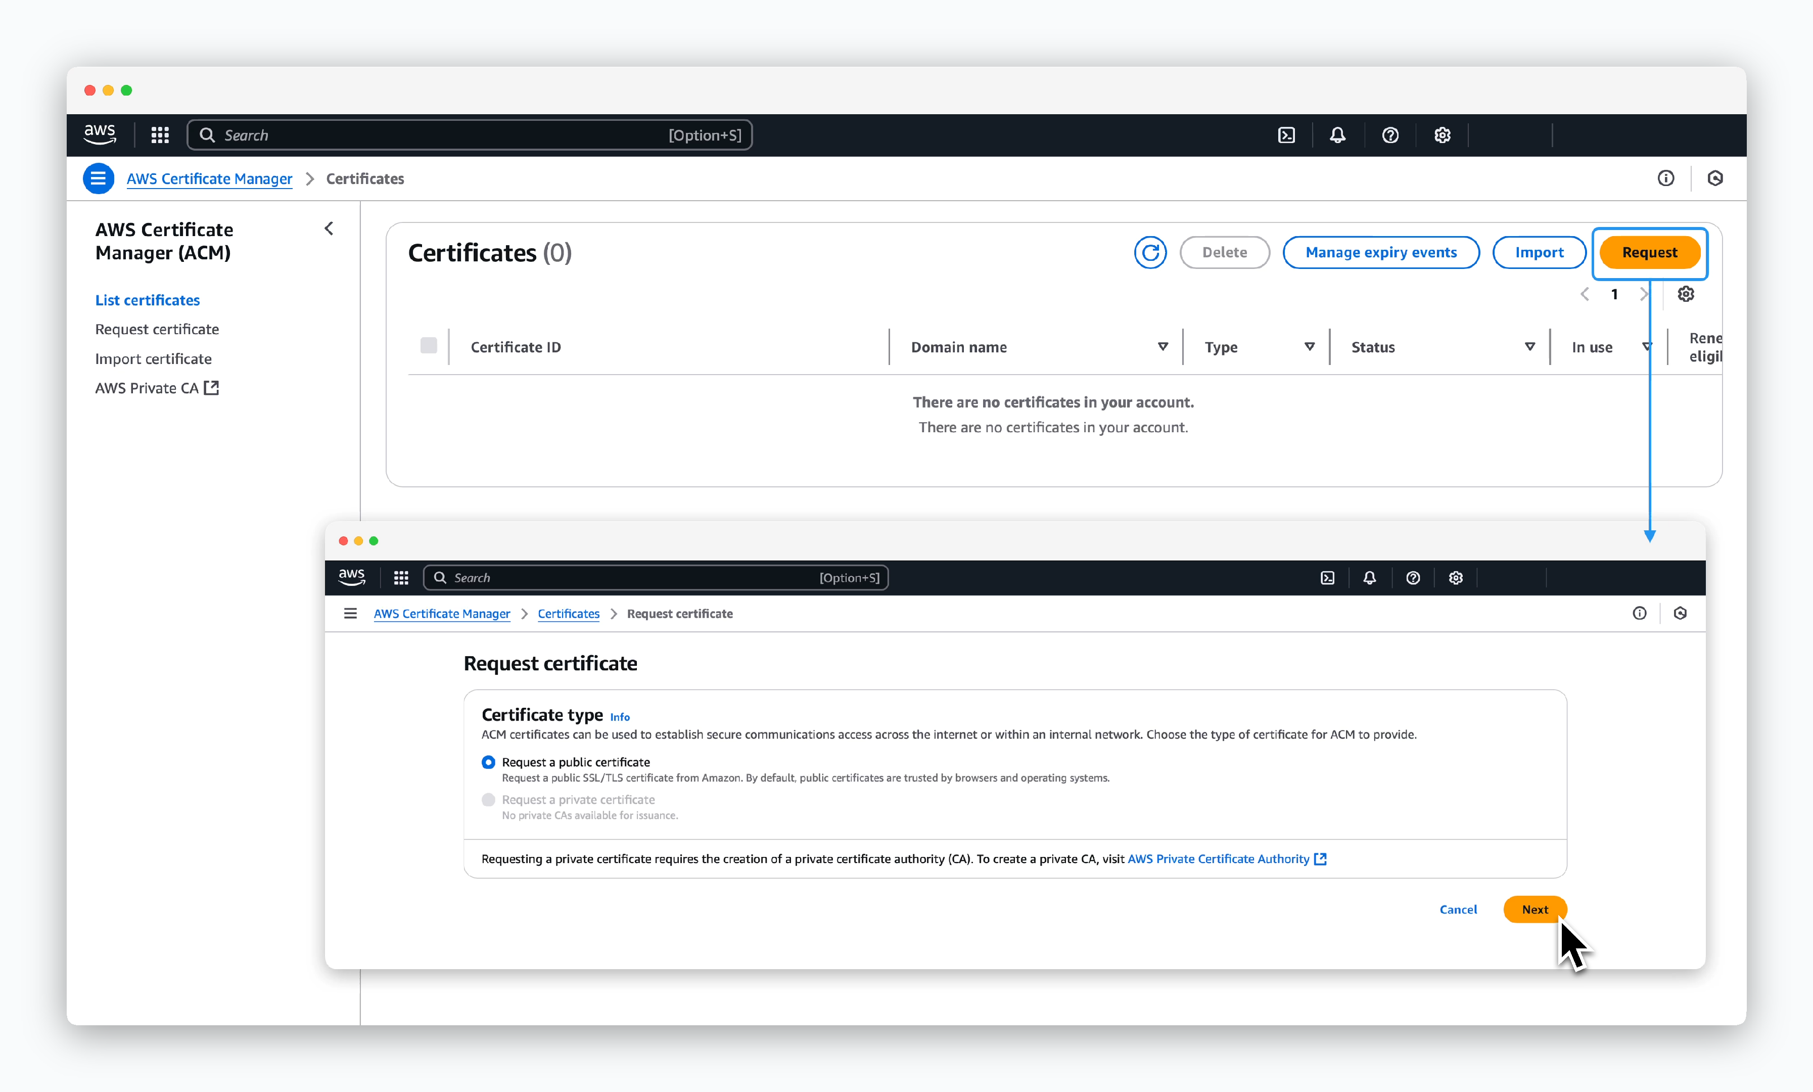
Task: Click the Next button
Action: [x=1534, y=909]
